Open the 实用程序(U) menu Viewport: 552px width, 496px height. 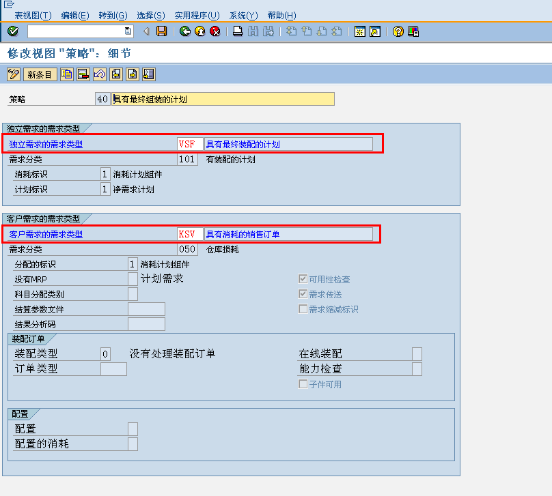197,16
